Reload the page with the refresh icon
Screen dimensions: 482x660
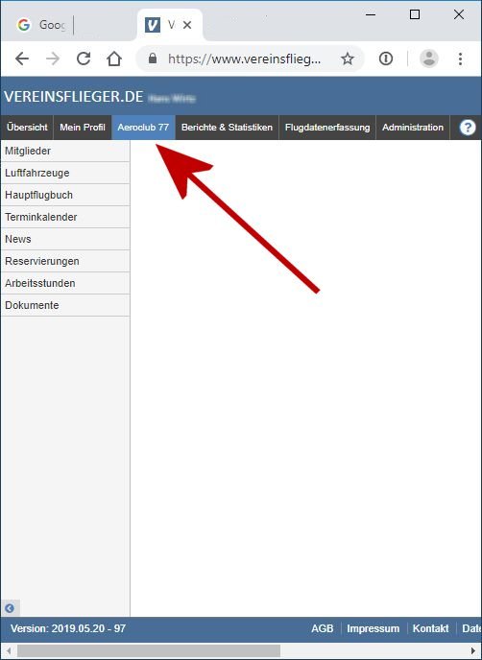84,59
